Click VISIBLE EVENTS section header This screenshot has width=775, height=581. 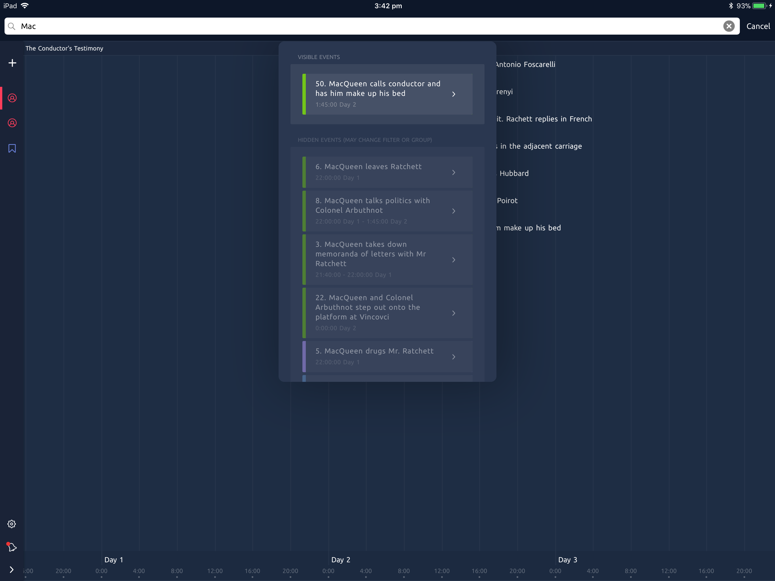click(319, 57)
